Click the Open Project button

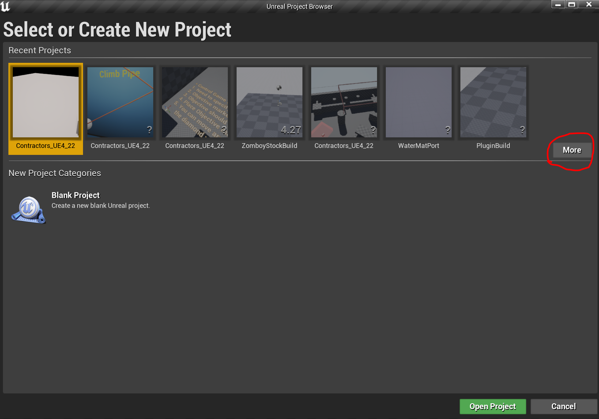(x=493, y=407)
